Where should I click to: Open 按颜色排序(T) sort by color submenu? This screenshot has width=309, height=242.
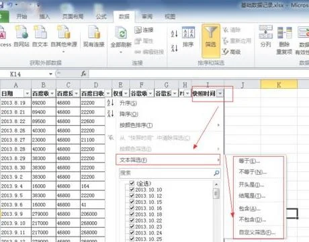click(x=165, y=125)
